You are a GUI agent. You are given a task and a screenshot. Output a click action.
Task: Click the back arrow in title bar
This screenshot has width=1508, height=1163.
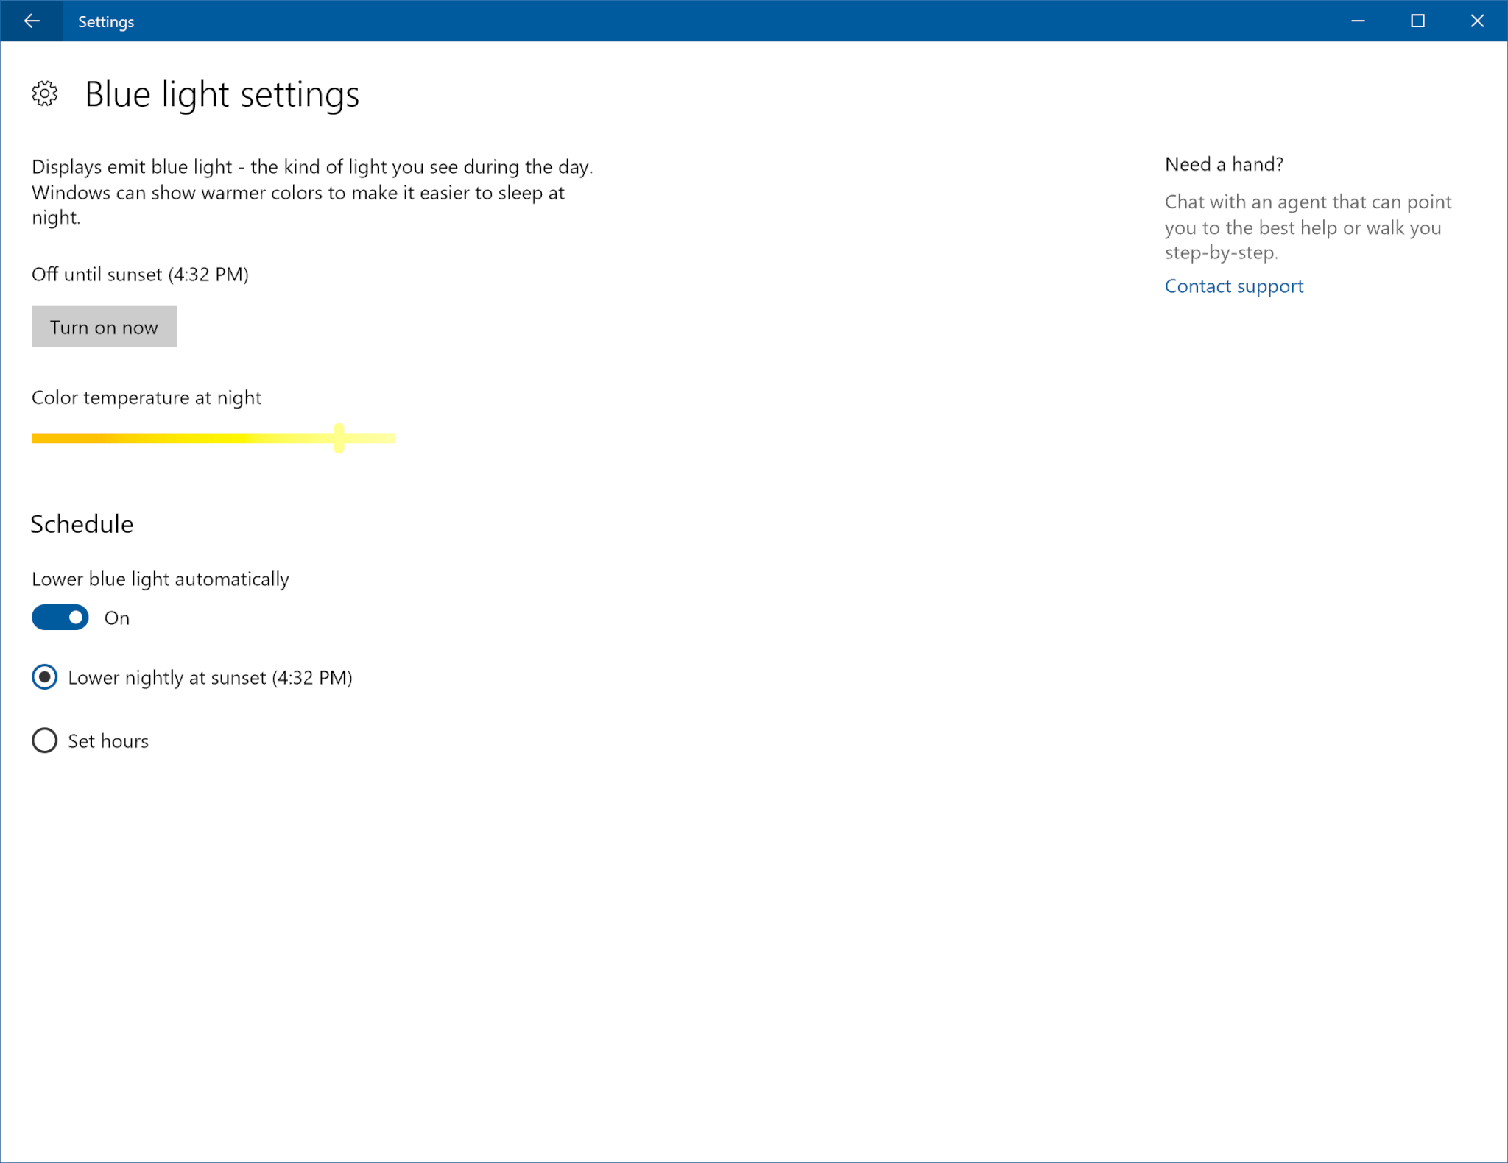click(x=31, y=21)
